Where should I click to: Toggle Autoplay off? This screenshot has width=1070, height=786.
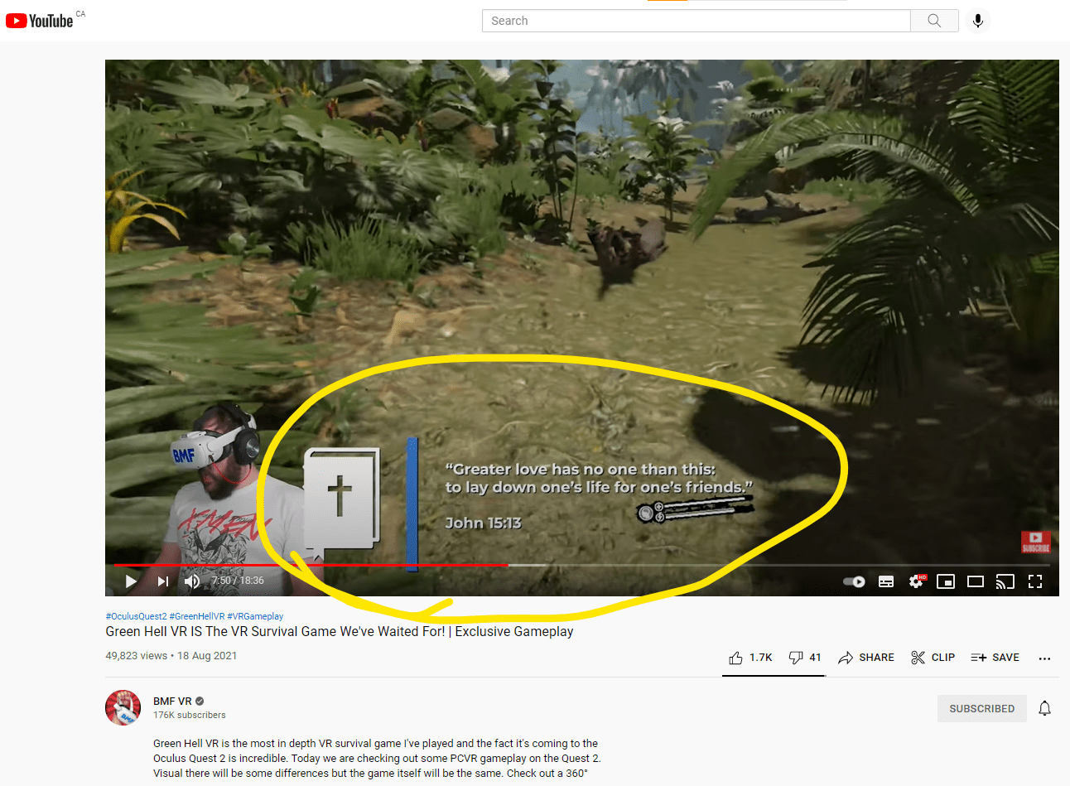pos(853,581)
